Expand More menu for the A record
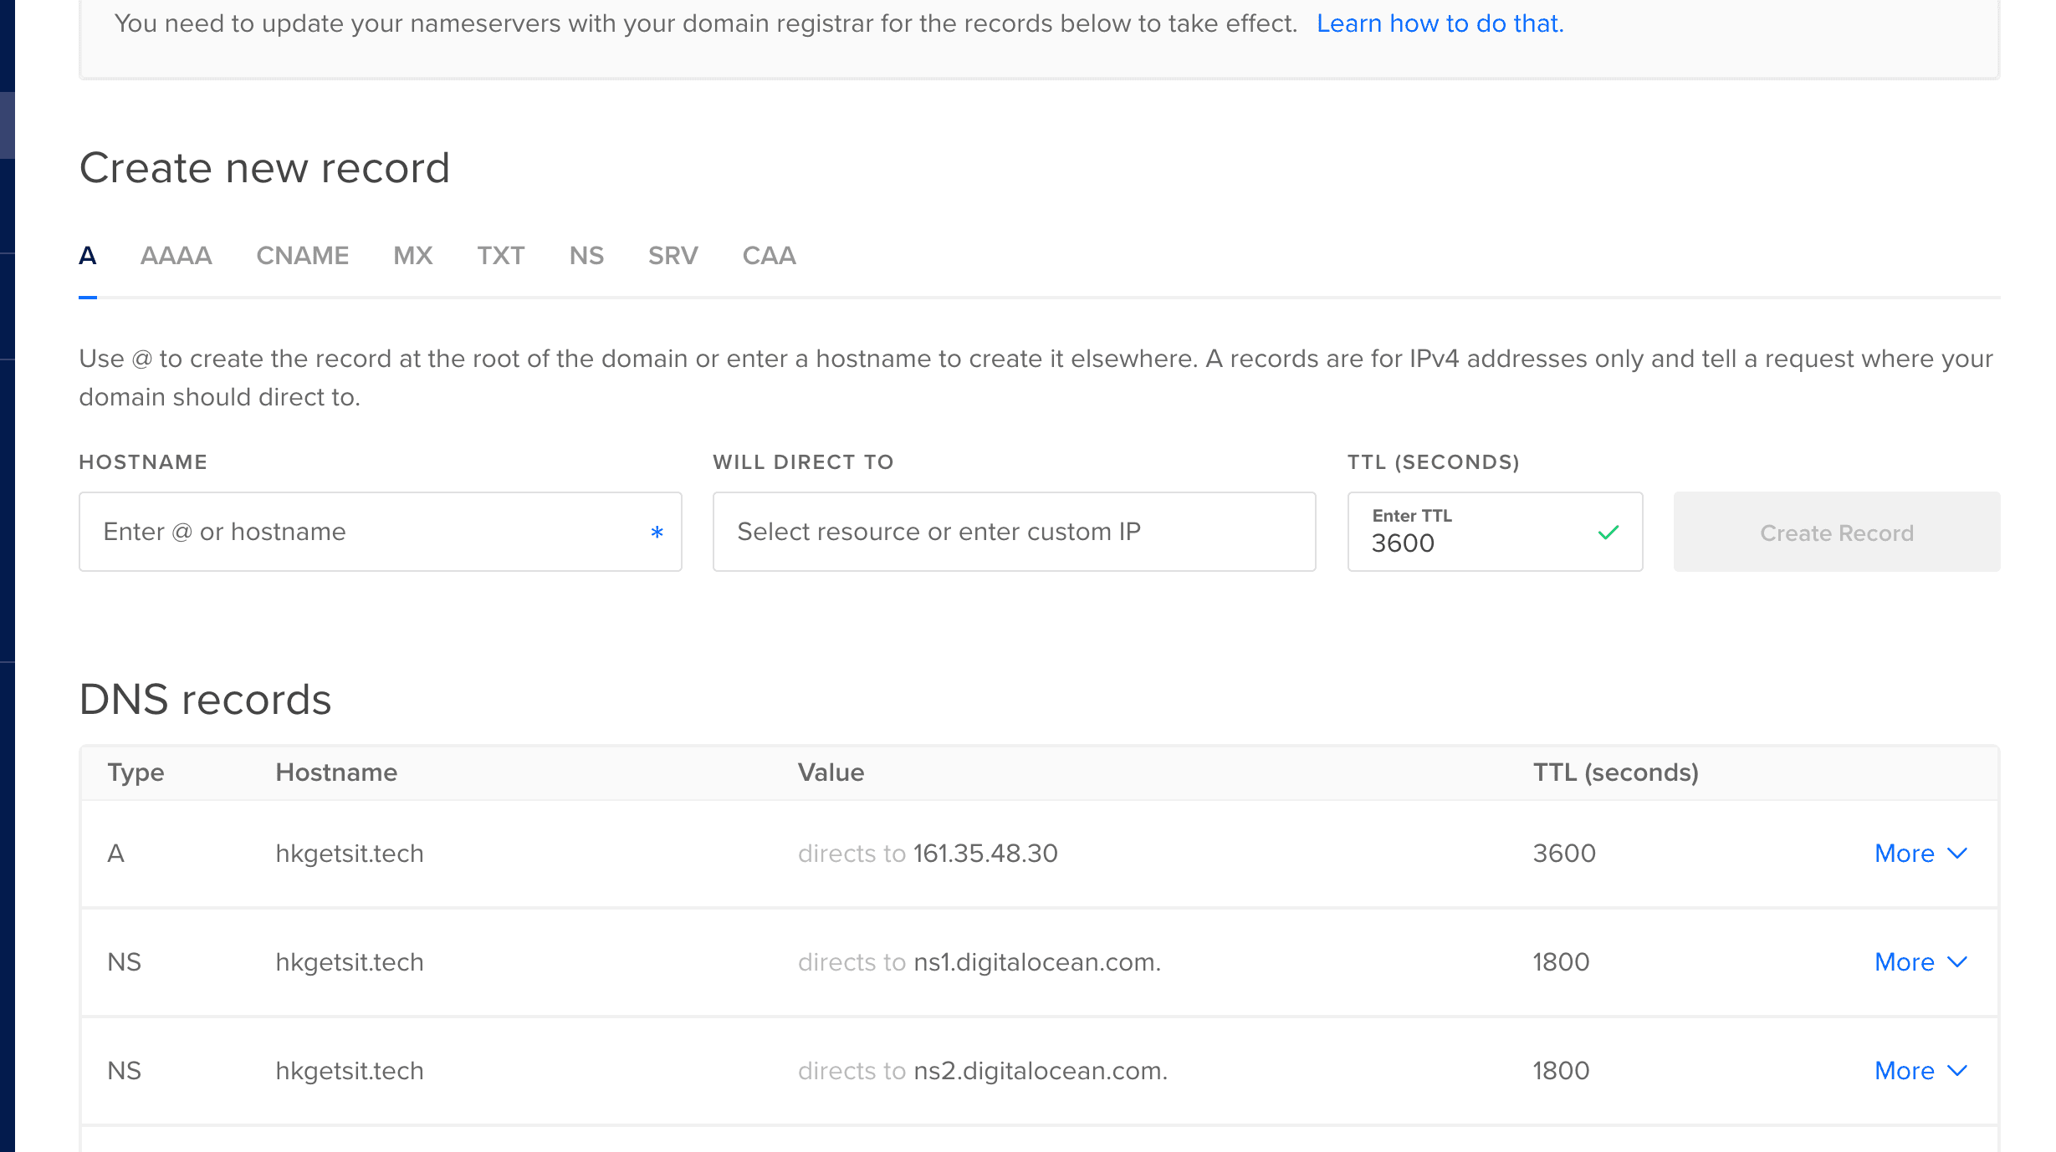 click(1920, 854)
